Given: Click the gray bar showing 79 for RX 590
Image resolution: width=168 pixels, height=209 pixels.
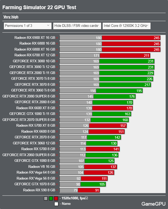Looking at the screenshot, I should 69,190.
